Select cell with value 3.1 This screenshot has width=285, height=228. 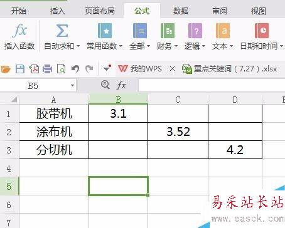(119, 114)
